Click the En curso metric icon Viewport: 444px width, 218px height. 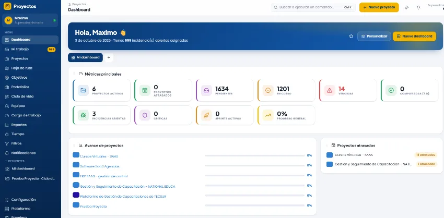[x=268, y=90]
